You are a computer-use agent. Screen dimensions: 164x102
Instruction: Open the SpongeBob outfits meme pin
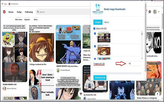point(15,53)
